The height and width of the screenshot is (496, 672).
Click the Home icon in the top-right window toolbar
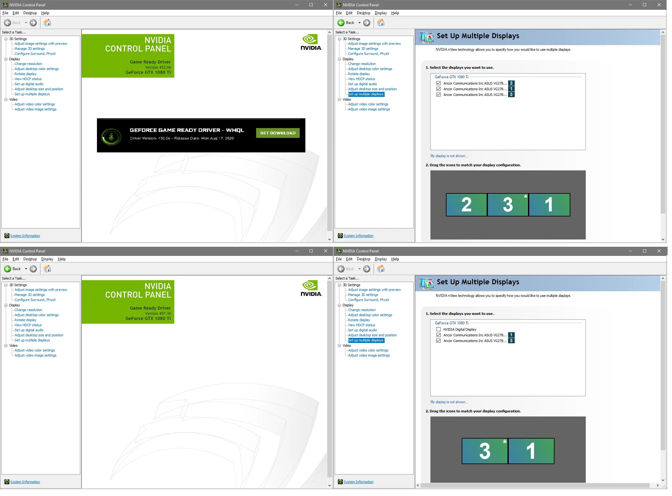point(381,23)
